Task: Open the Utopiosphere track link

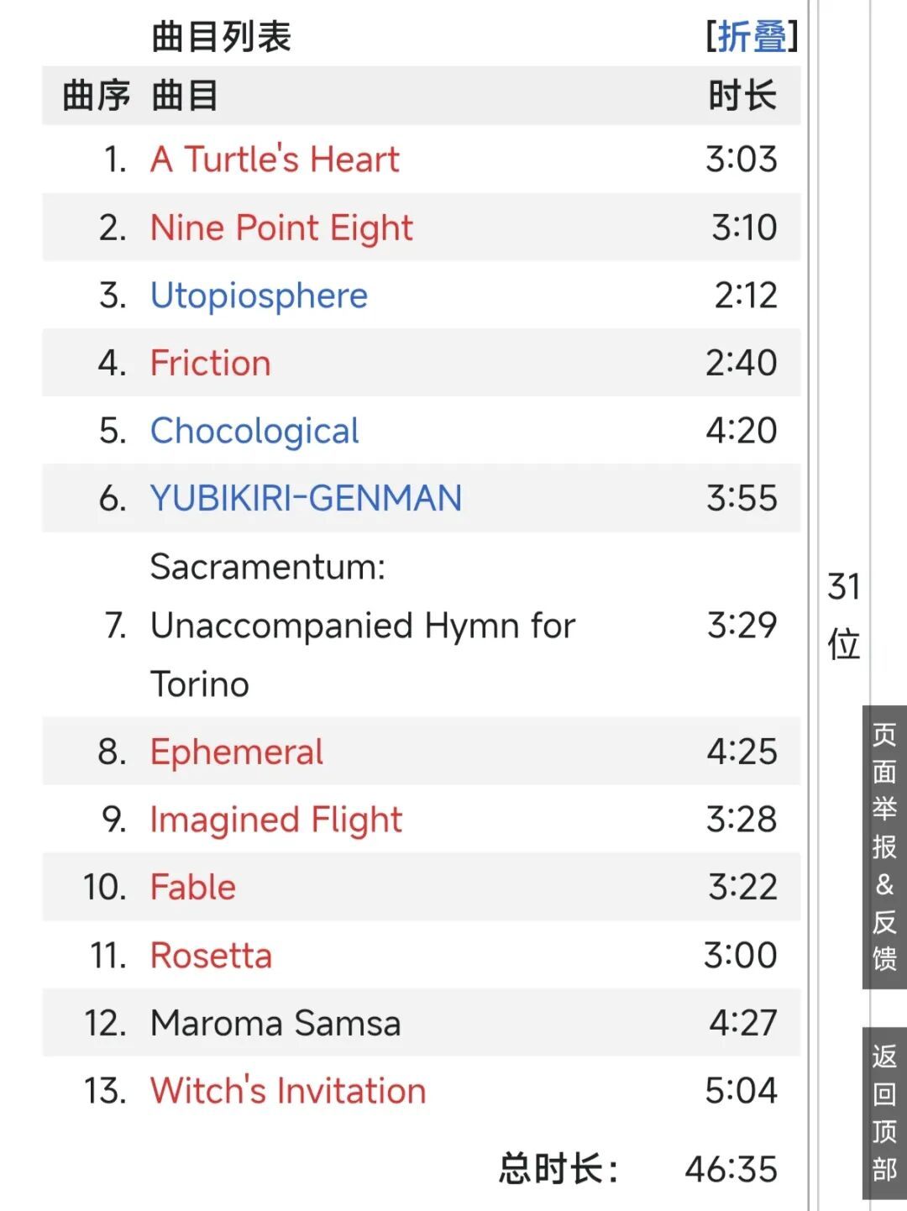Action: point(259,296)
